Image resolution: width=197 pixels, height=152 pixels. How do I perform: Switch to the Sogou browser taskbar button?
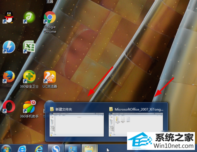click(x=56, y=148)
